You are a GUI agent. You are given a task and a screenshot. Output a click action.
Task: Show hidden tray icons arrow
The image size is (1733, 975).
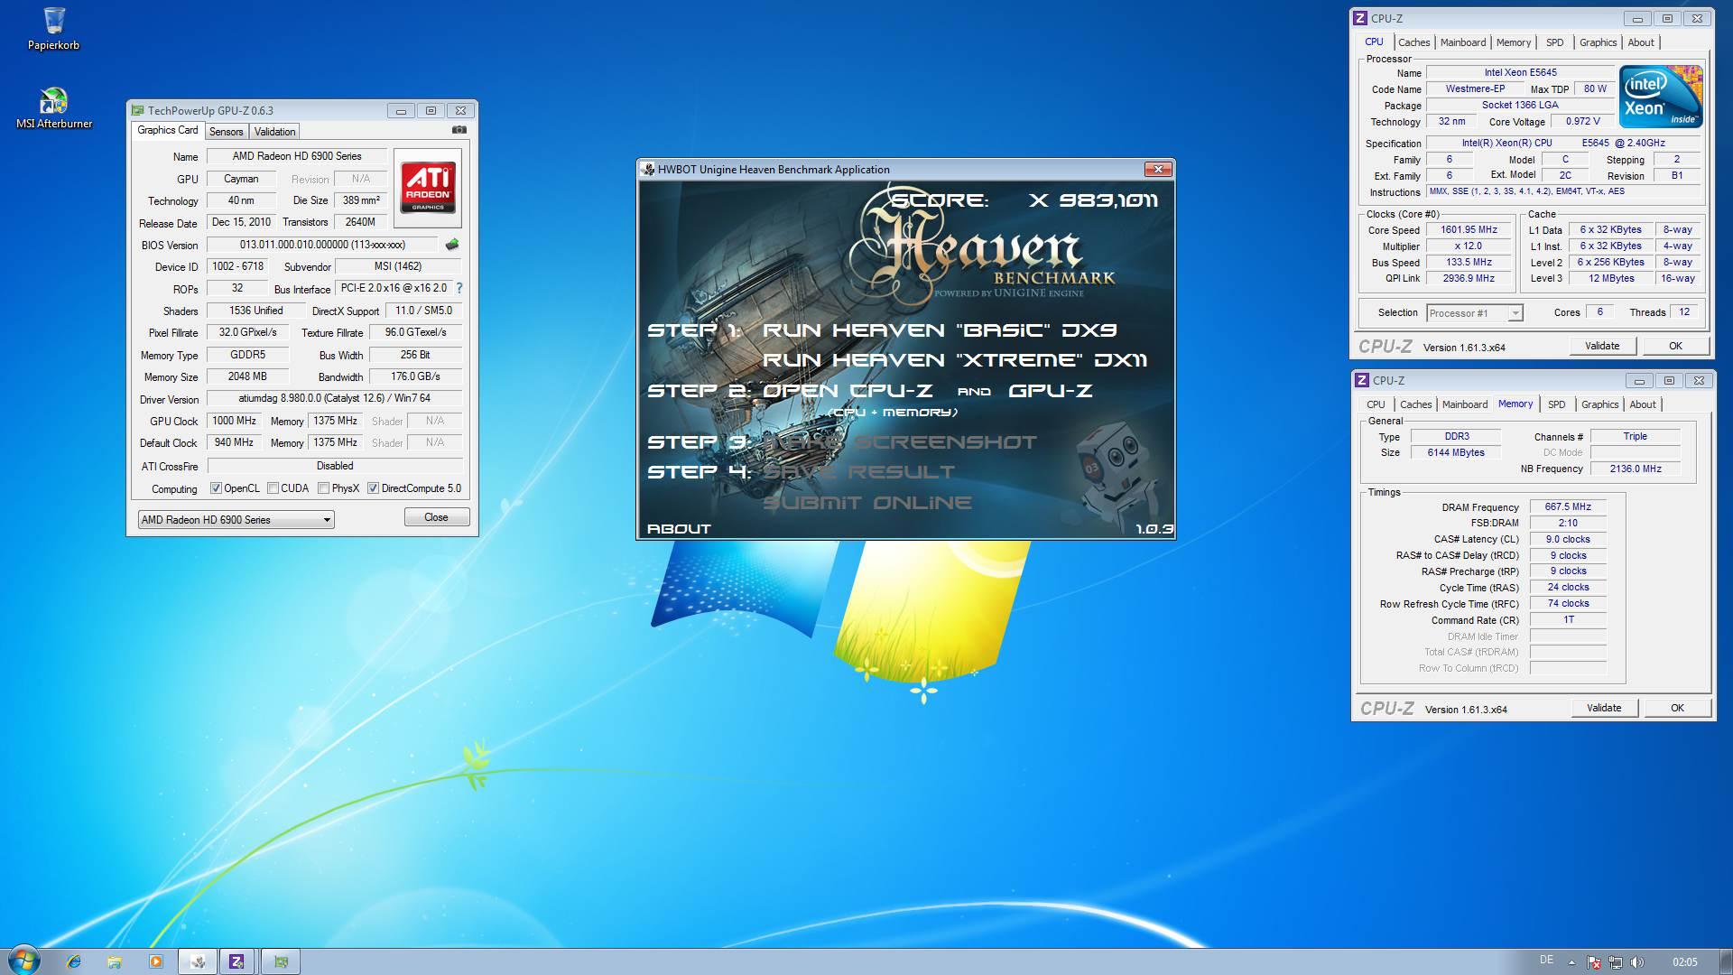point(1571,962)
